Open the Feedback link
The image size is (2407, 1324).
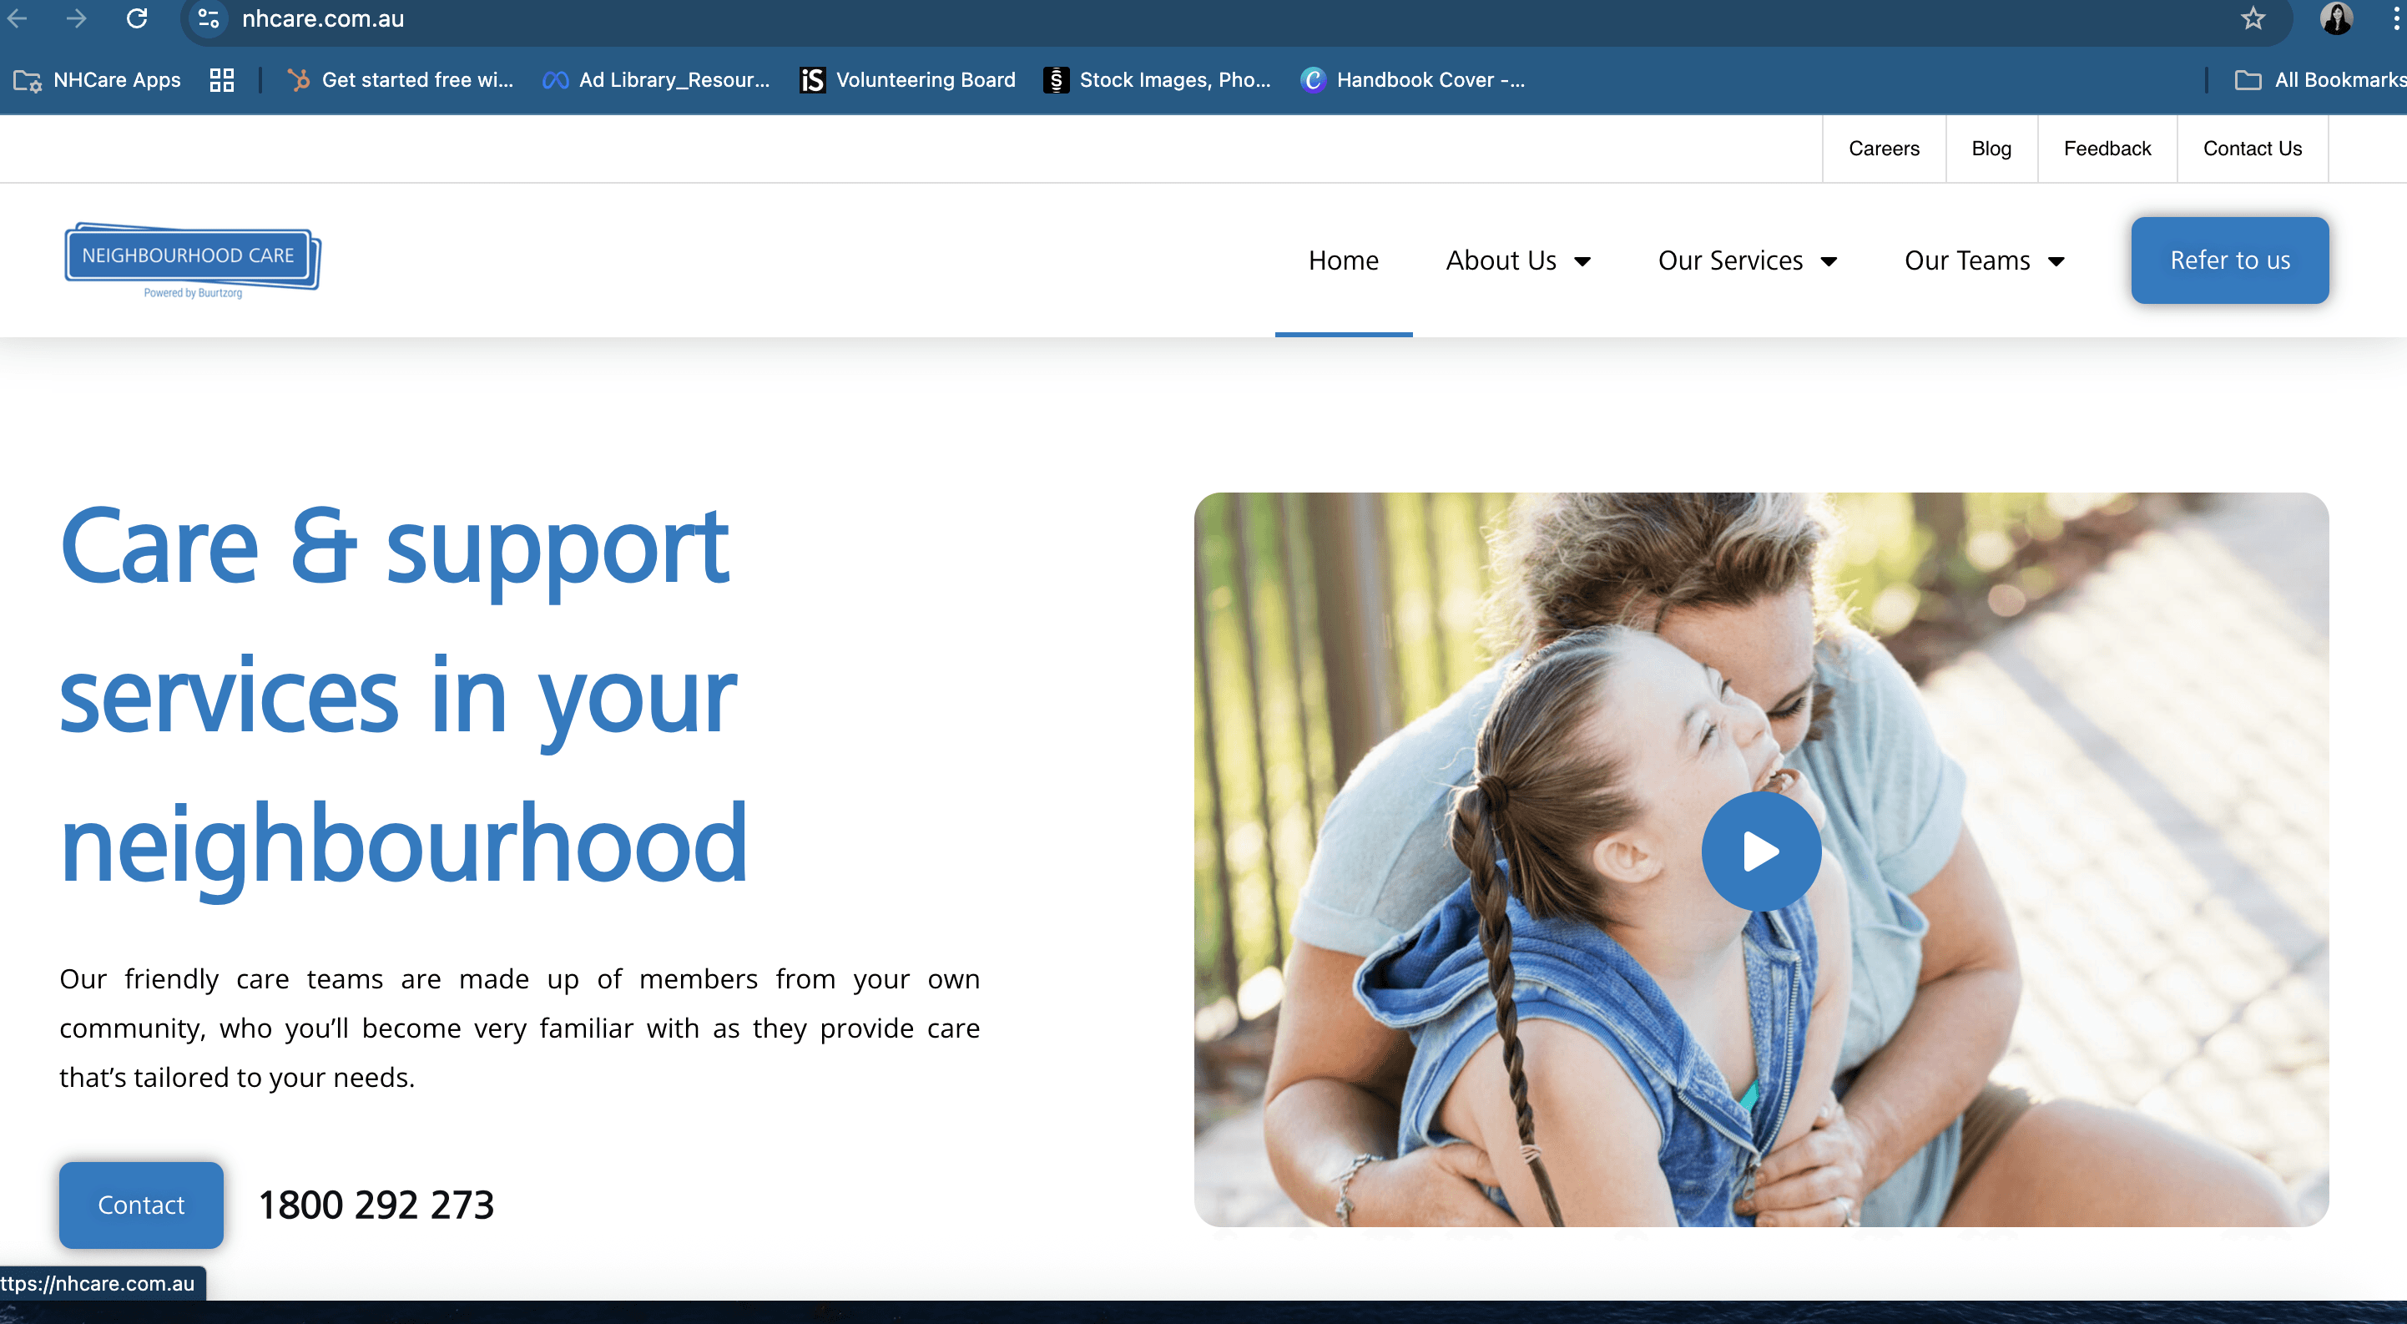pos(2107,149)
